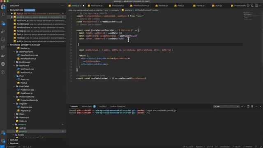
Task: Change the JavaScript language mode
Action: [225, 147]
